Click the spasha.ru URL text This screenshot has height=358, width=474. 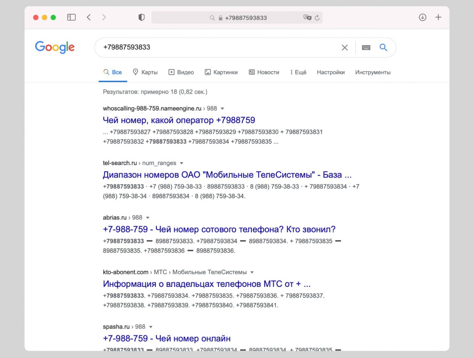tap(116, 327)
